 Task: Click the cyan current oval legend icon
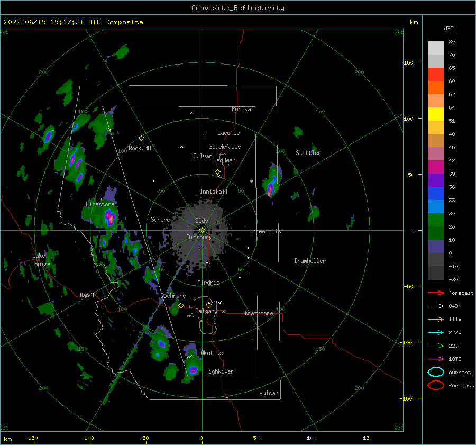pyautogui.click(x=436, y=372)
